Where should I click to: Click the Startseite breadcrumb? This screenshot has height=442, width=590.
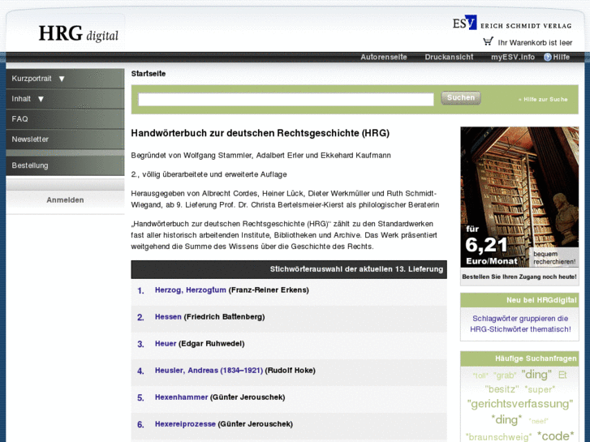(149, 74)
